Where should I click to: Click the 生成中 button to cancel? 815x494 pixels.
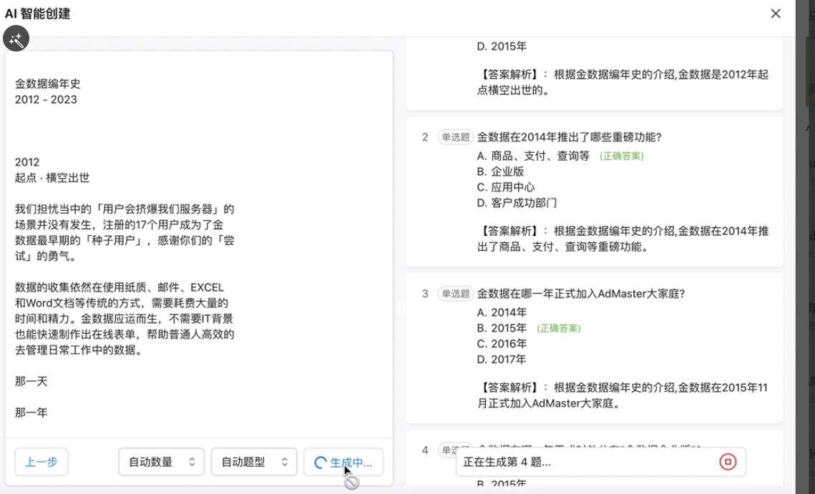pos(343,462)
